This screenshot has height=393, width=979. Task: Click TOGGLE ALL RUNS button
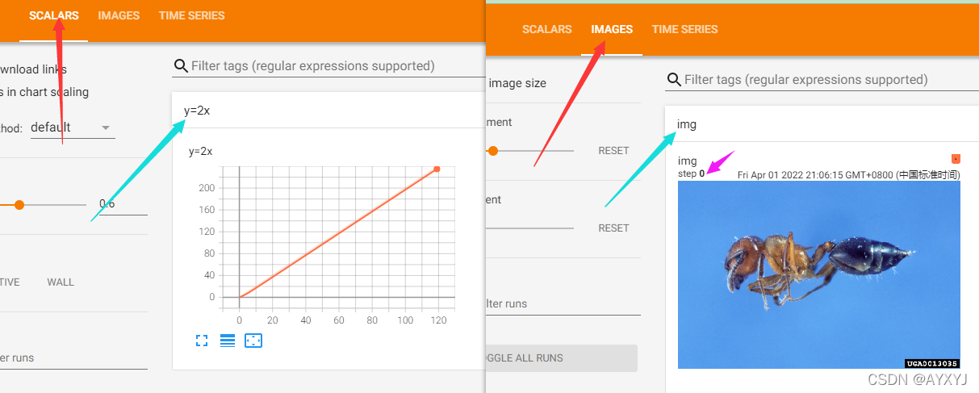point(561,358)
